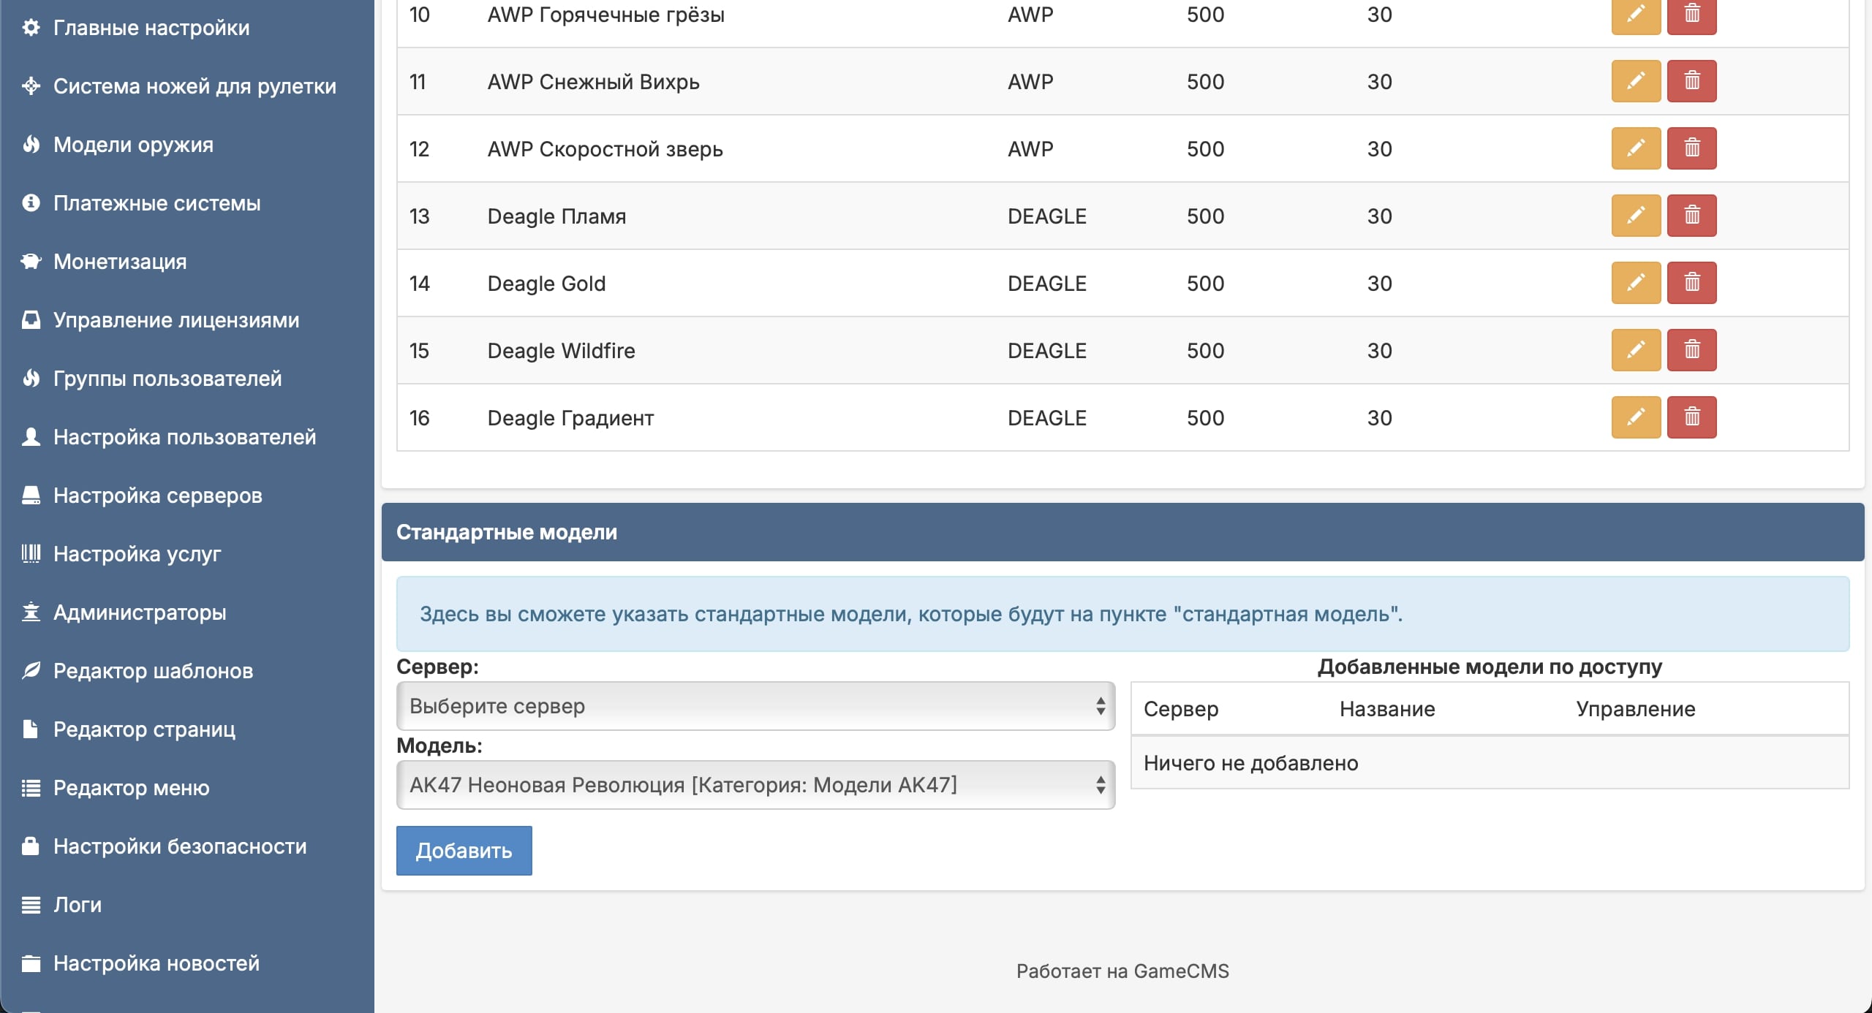
Task: Select Редактор шаблонов menu entry
Action: [x=153, y=671]
